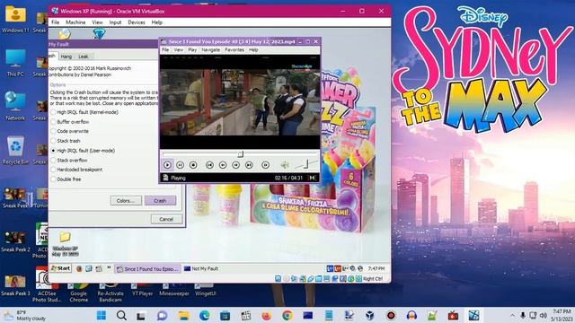Select Since I Found You taskbar button
This screenshot has width=575, height=323.
pos(147,269)
